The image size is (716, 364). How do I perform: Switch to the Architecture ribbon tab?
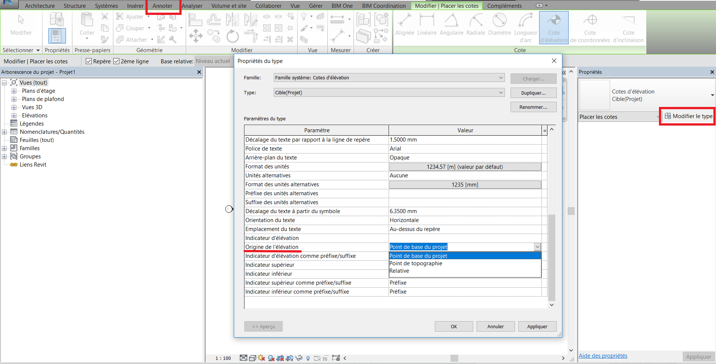pos(40,6)
